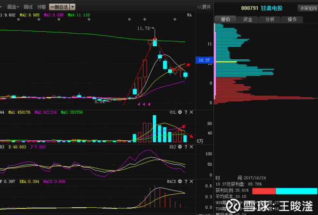Open VOL indicator settings gear
Image resolution: width=318 pixels, height=215 pixels.
point(180,112)
